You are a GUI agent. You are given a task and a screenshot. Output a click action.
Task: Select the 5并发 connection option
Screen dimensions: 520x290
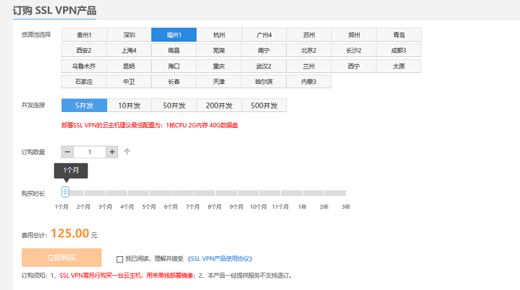(x=84, y=106)
